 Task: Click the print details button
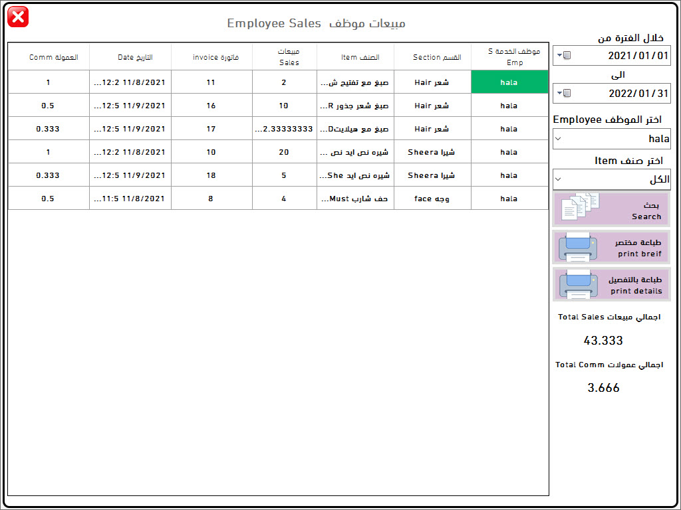[x=612, y=284]
